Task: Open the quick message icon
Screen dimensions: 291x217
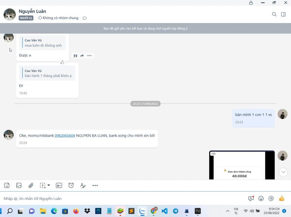Action: (251, 199)
